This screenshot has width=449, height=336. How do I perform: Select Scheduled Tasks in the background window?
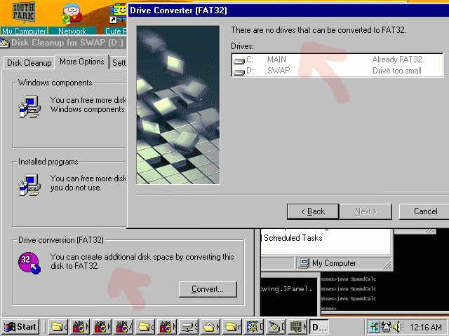click(293, 238)
